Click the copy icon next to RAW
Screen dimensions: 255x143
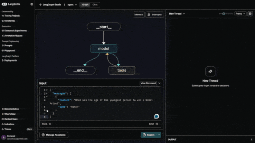(x=157, y=124)
